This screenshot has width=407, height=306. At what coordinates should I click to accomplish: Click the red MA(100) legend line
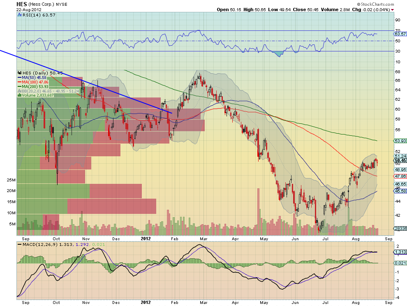[x=19, y=82]
